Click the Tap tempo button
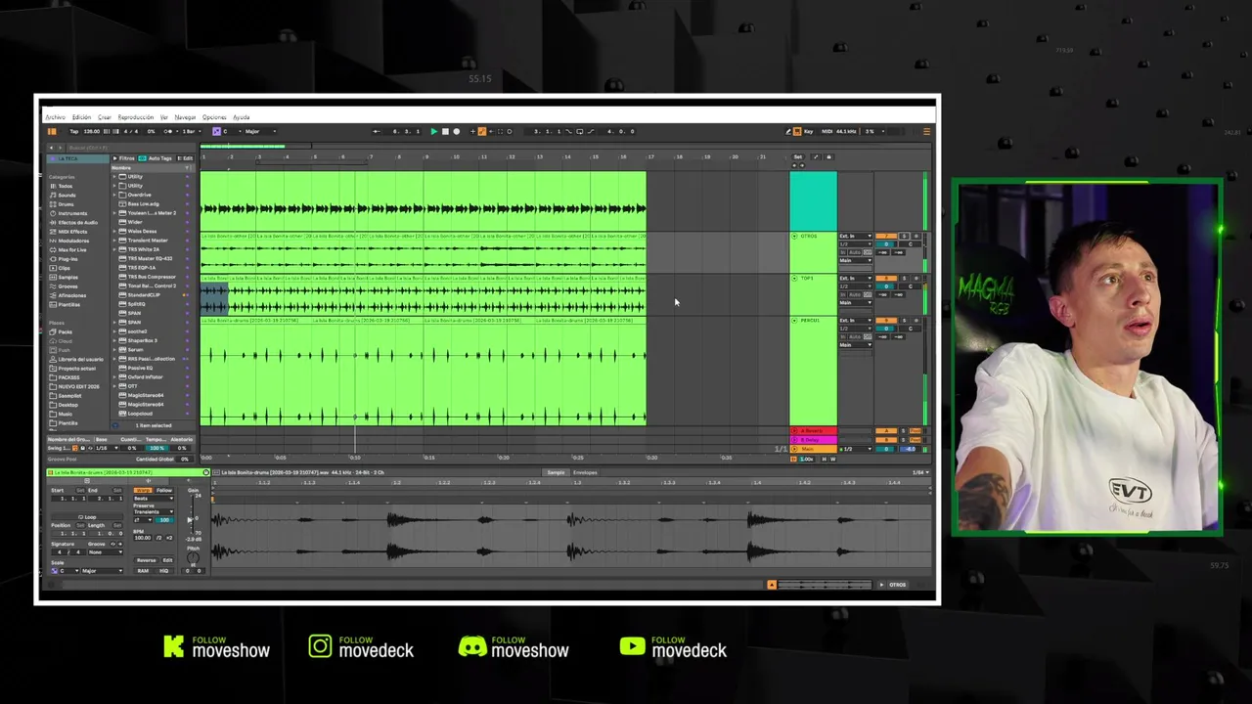Screen dimensions: 1252x704 tap(73, 131)
